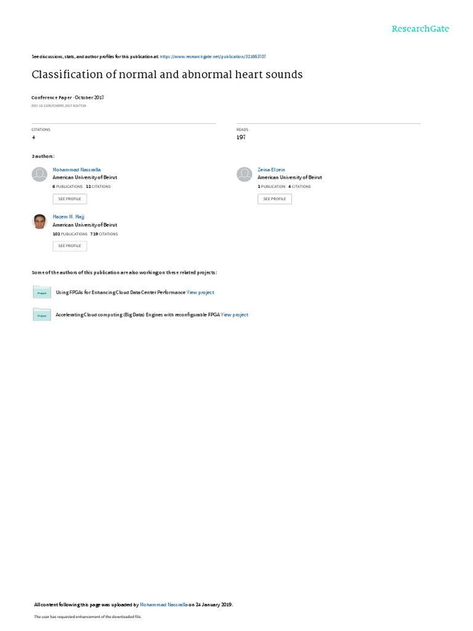Viewport: 473px width, 631px height.
Task: Click the paper title Classification of heart sounds
Action: coord(167,75)
